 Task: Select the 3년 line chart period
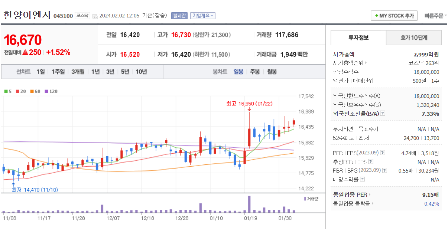110,72
